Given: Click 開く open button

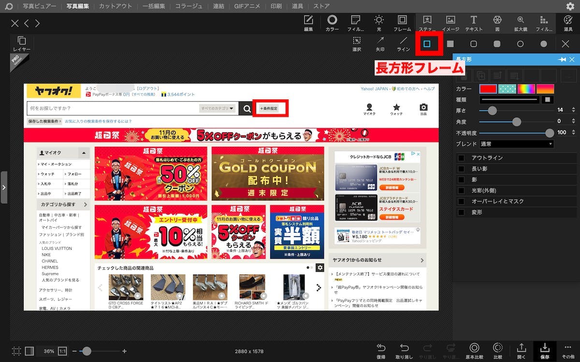Looking at the screenshot, I should click(521, 351).
